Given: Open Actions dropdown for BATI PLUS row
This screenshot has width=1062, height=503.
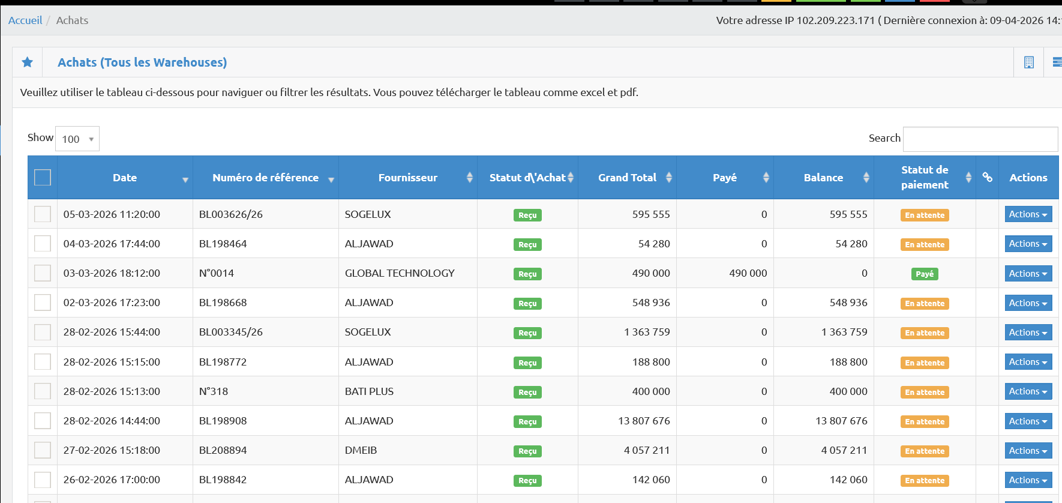Looking at the screenshot, I should click(1028, 391).
